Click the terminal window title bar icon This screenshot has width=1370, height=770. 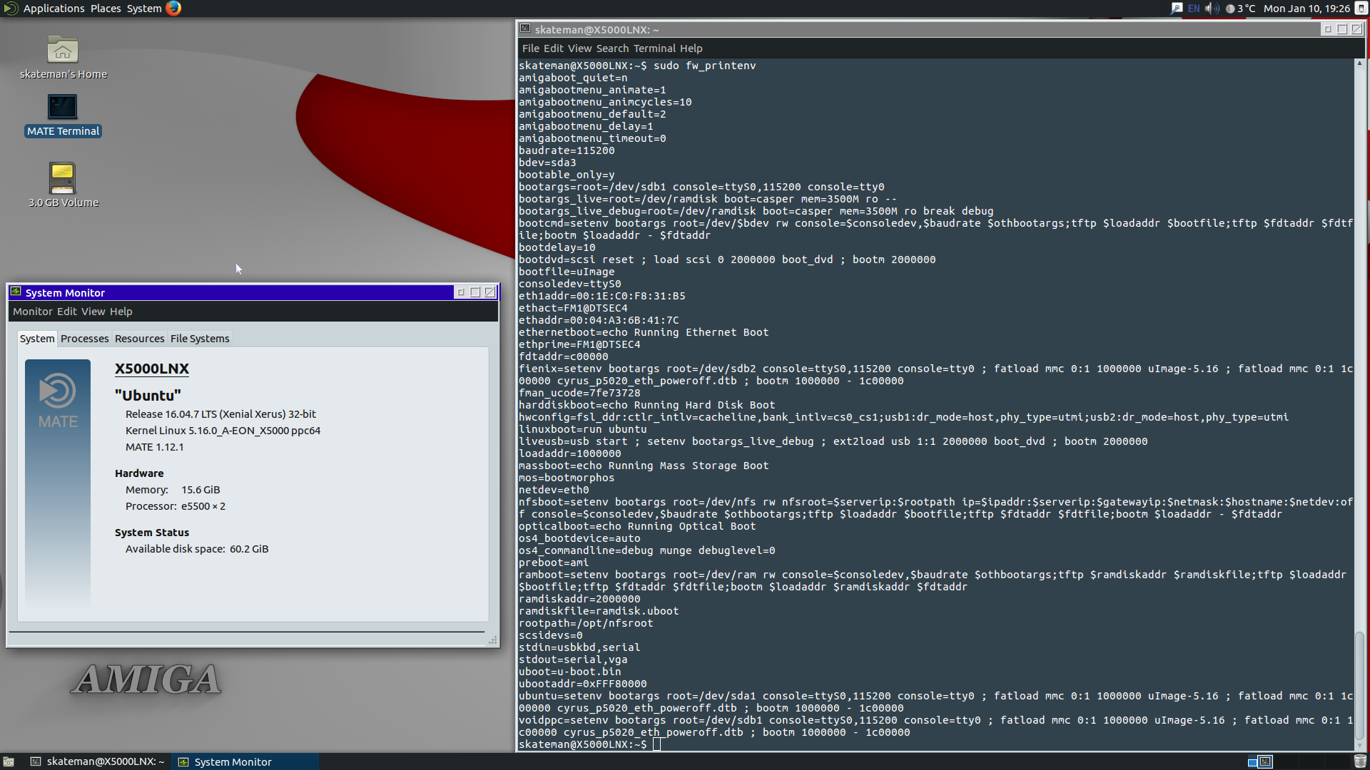[525, 29]
